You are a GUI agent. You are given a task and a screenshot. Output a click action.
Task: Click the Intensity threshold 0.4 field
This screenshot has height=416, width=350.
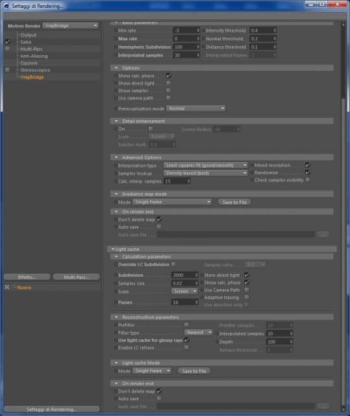pos(261,31)
